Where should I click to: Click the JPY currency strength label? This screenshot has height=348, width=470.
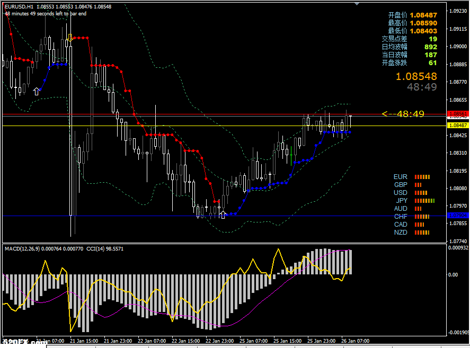pos(402,201)
